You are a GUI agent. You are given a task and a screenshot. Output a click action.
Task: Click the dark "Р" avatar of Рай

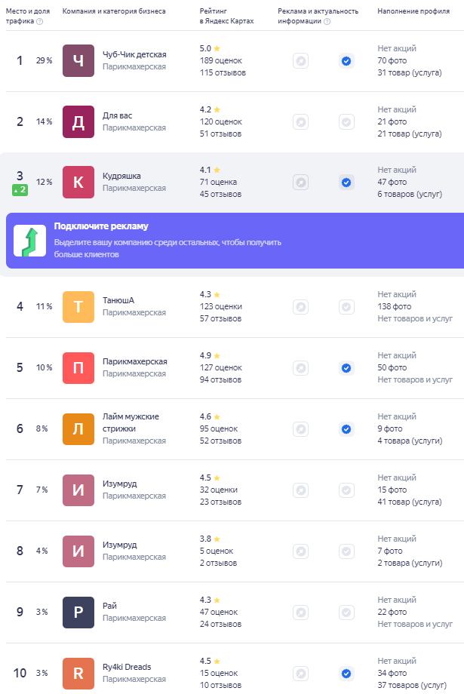click(78, 613)
